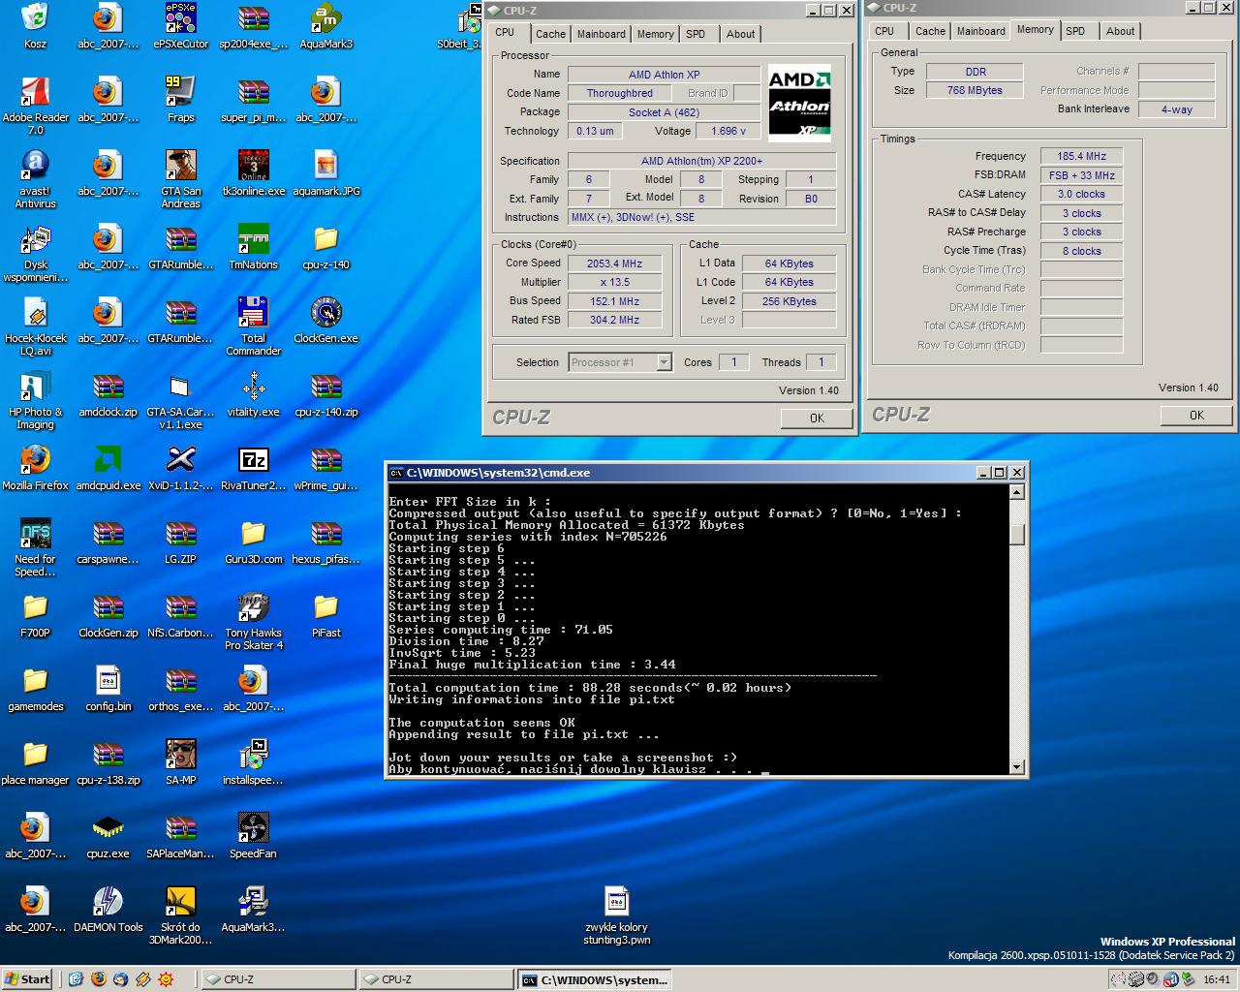This screenshot has height=992, width=1240.
Task: Open Mainboard tab in left CPU-Z
Action: pyautogui.click(x=601, y=34)
